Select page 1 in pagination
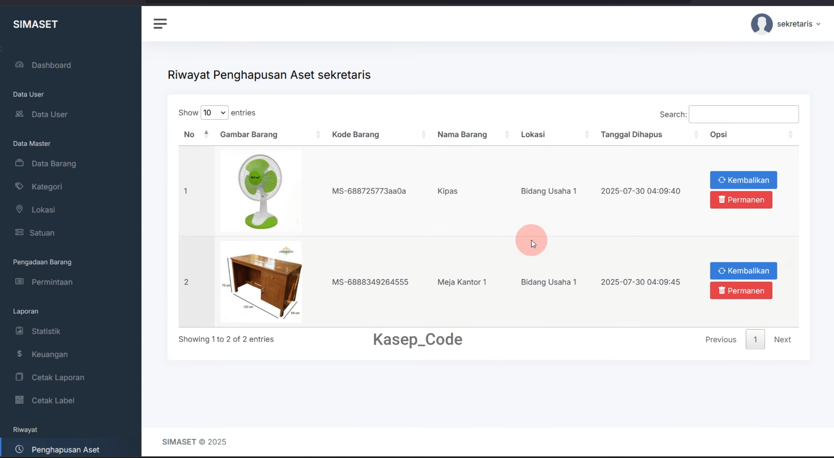 [x=755, y=340]
